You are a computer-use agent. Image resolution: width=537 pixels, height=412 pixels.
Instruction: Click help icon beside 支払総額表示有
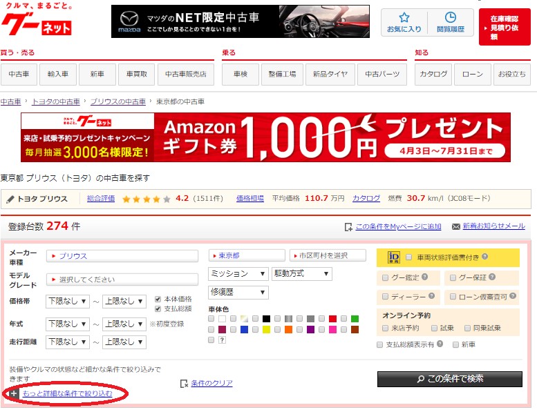(x=440, y=344)
